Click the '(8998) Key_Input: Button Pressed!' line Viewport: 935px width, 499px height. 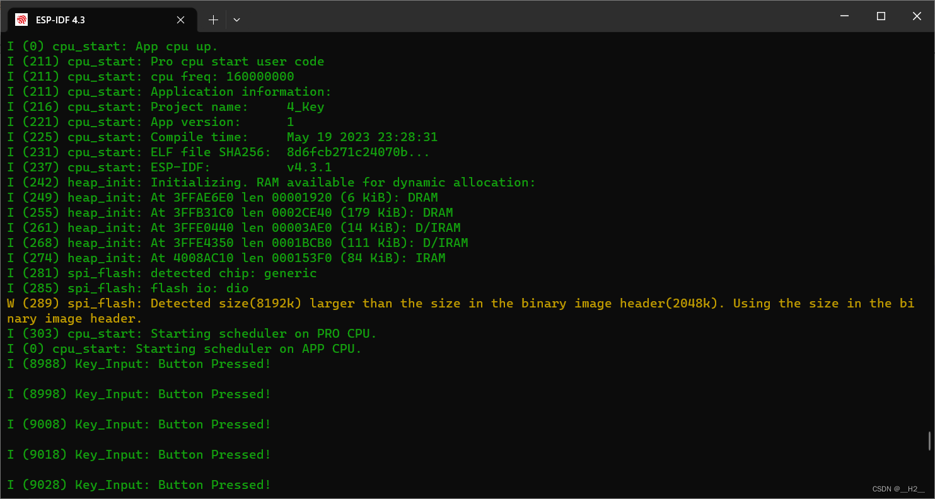click(x=139, y=394)
